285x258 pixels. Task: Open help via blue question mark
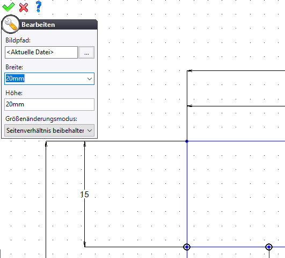click(39, 7)
